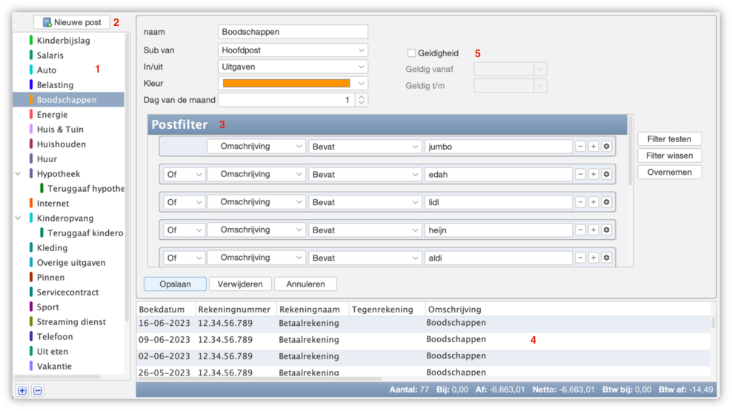Click the plus icon below the category list
Image resolution: width=732 pixels, height=411 pixels.
[22, 390]
